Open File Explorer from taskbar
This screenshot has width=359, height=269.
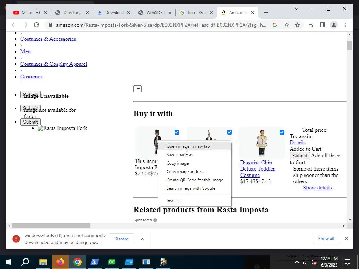point(43,262)
